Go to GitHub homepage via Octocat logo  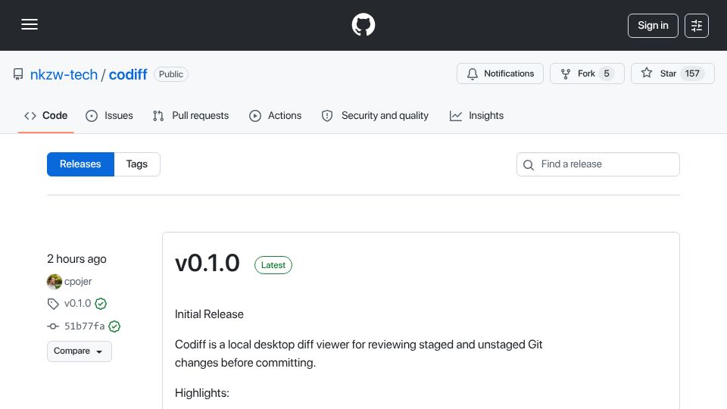pos(363,24)
